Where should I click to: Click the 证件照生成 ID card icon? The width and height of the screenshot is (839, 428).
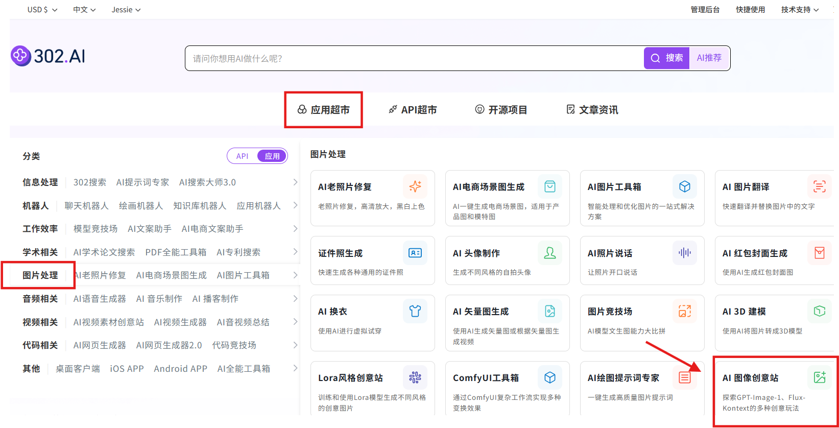pyautogui.click(x=415, y=253)
